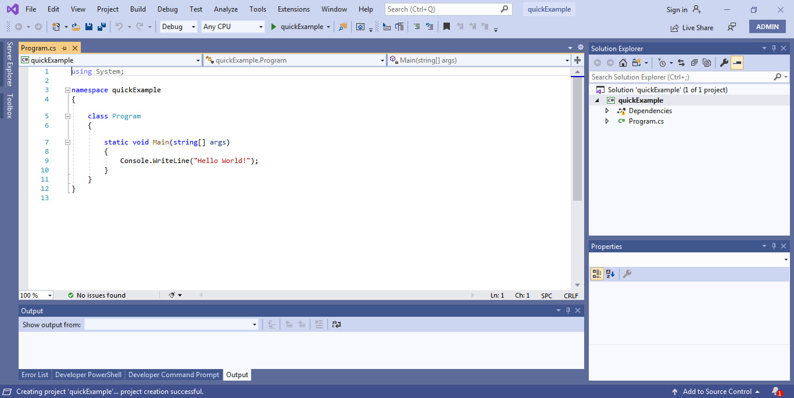Toggle Preview Selected Items in Solution Explorer
The width and height of the screenshot is (794, 398).
(x=737, y=63)
